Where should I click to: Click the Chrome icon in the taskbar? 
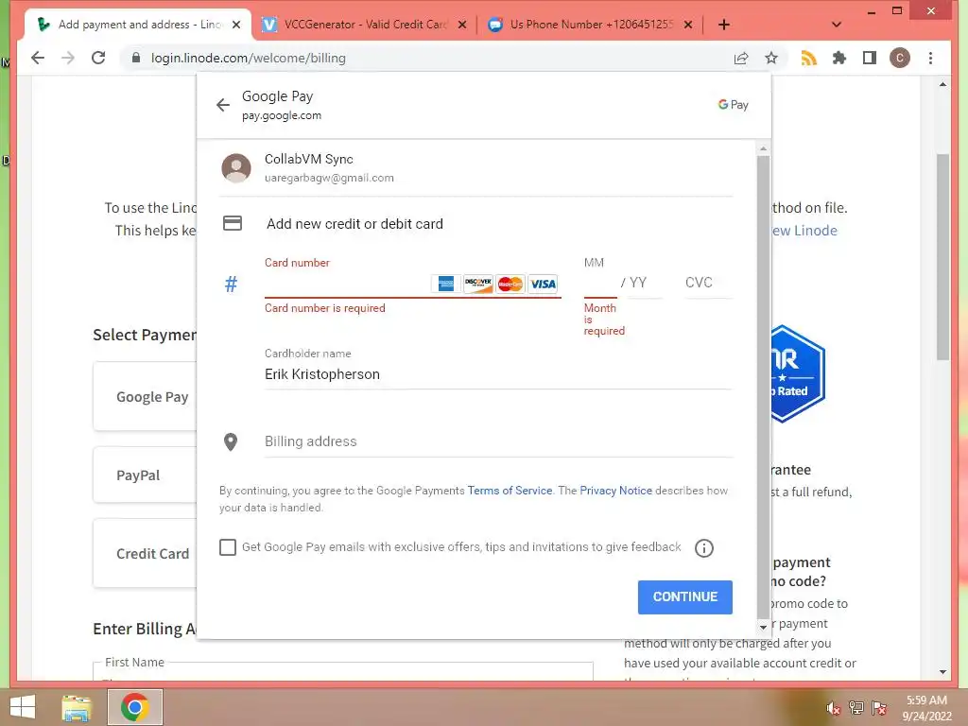coord(135,707)
